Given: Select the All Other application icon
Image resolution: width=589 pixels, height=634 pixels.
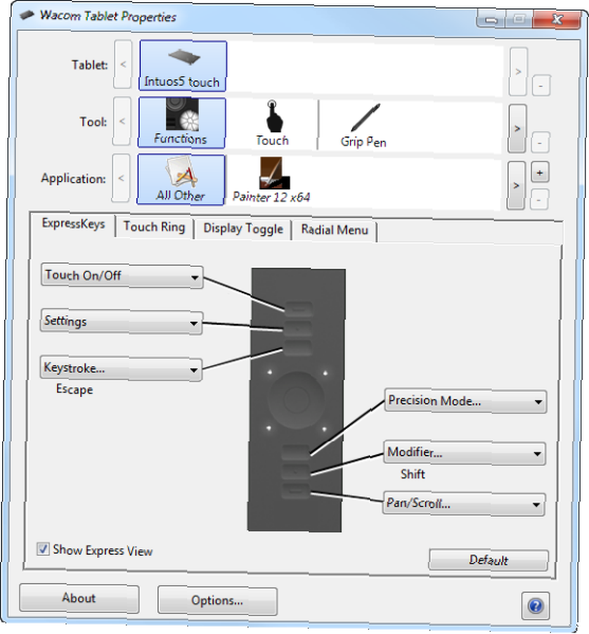Looking at the screenshot, I should [181, 179].
